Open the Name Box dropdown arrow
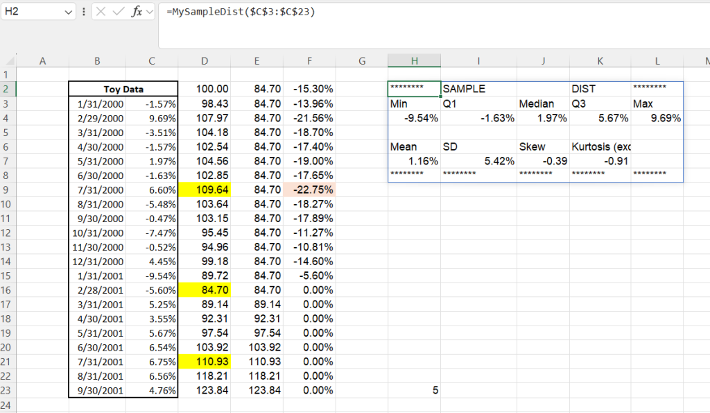 [68, 12]
